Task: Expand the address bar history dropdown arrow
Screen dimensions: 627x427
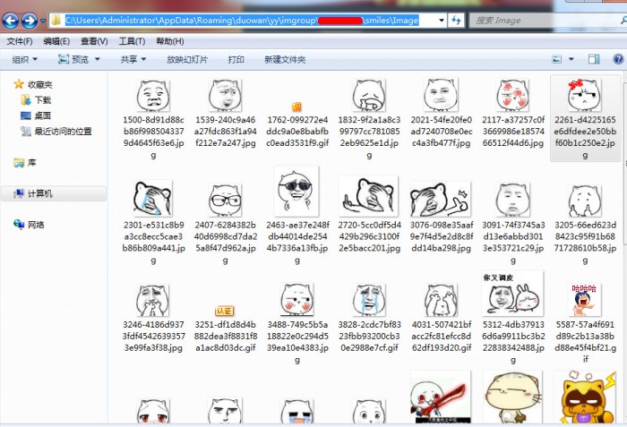Action: [x=442, y=20]
